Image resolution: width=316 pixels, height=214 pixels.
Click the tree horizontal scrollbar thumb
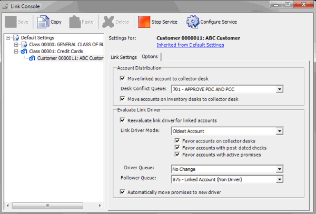47,206
